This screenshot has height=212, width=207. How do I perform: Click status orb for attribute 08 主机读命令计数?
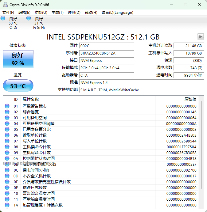pos(7,147)
